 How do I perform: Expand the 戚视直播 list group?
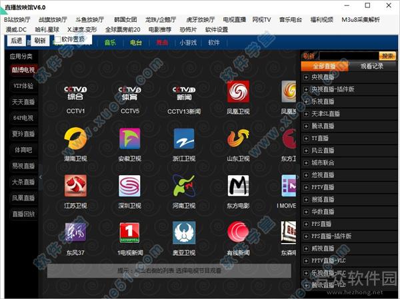tap(306, 248)
